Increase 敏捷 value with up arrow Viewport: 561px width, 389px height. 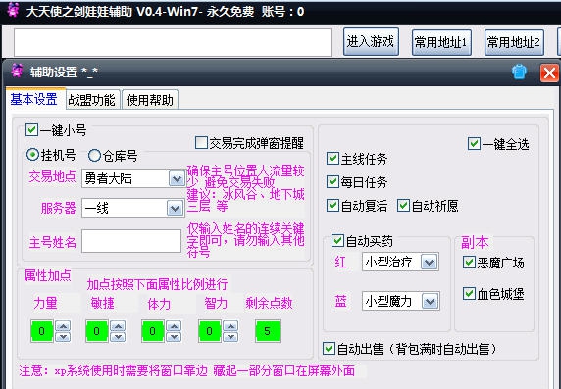pyautogui.click(x=118, y=326)
